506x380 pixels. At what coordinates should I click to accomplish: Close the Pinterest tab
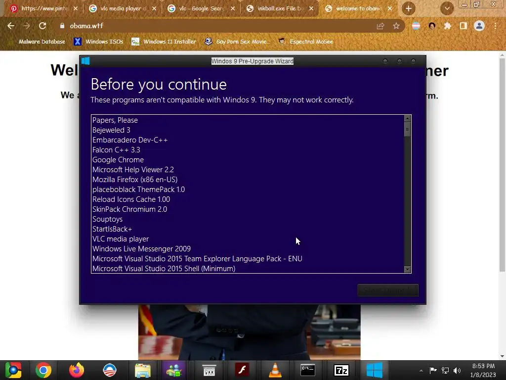click(x=76, y=8)
